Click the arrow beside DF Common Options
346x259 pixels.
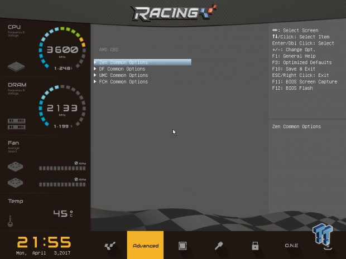95,69
